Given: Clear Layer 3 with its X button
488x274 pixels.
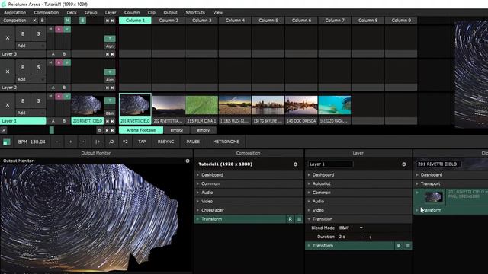Looking at the screenshot, I should pos(8,38).
